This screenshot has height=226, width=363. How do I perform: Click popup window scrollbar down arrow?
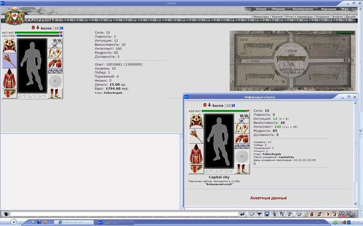tap(355, 204)
